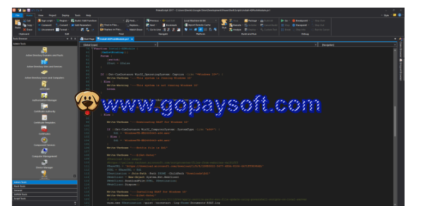The image size is (422, 206).
Task: Expand the Global Scope combo box
Action: [x=118, y=45]
